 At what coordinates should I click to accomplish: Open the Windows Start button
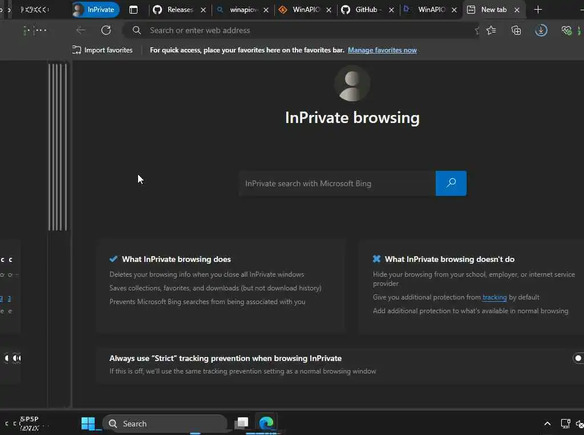click(x=88, y=424)
